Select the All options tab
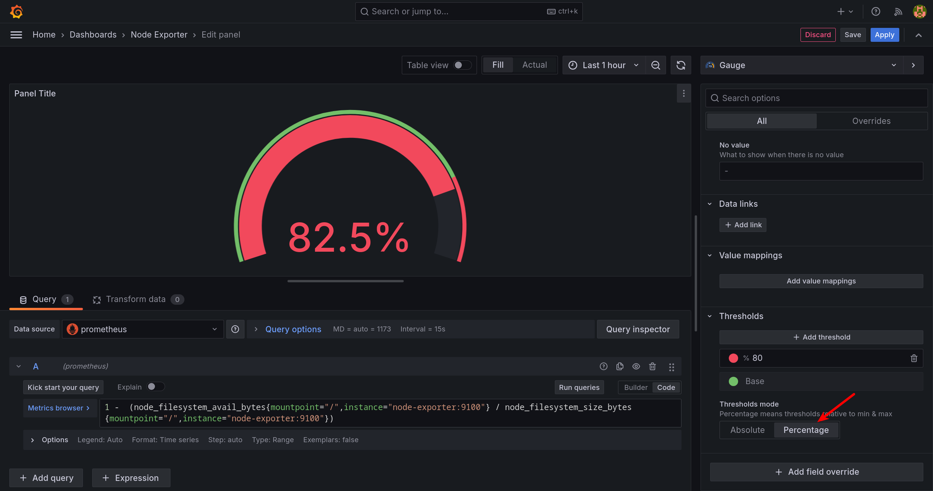The height and width of the screenshot is (491, 933). coord(762,121)
